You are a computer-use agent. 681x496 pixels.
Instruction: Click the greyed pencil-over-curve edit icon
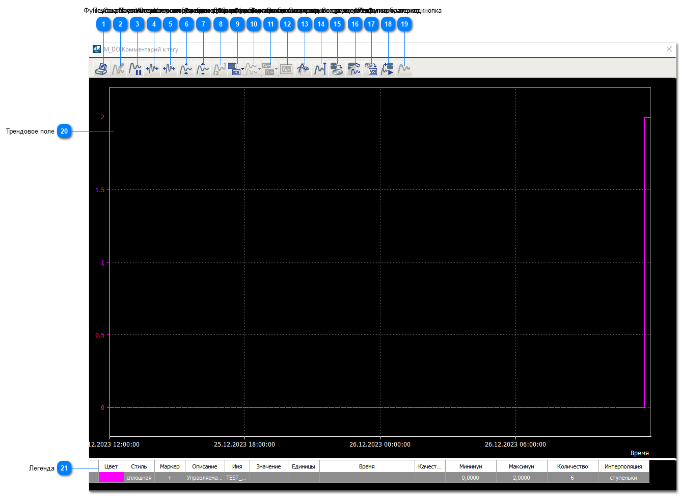coord(118,69)
